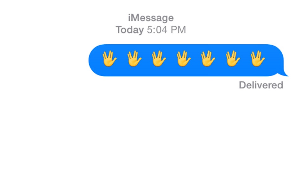Image resolution: width=307 pixels, height=173 pixels.
Task: Click blue bubble area beneath the middle emoji
Action: (184, 72)
